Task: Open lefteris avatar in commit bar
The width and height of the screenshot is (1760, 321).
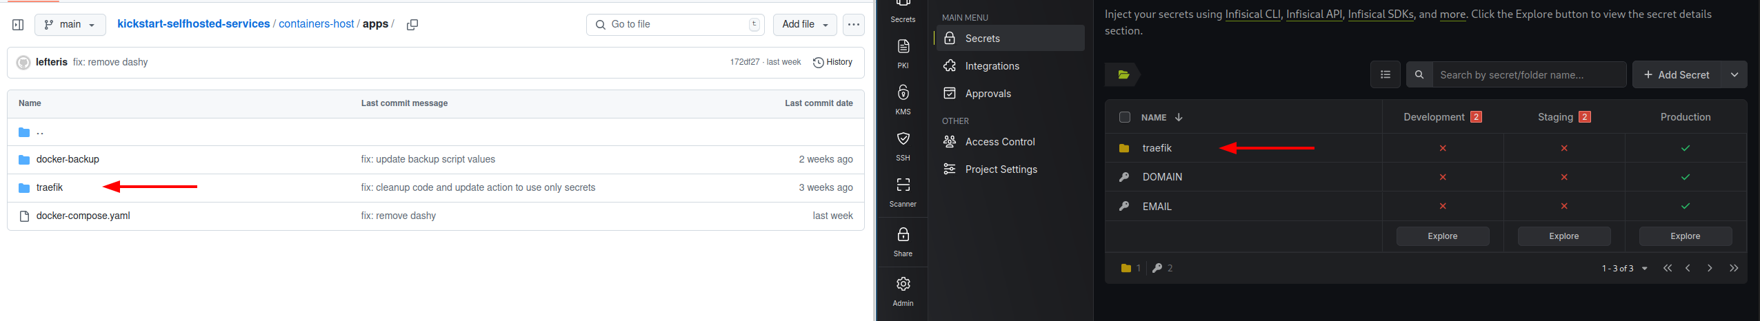Action: pyautogui.click(x=23, y=63)
